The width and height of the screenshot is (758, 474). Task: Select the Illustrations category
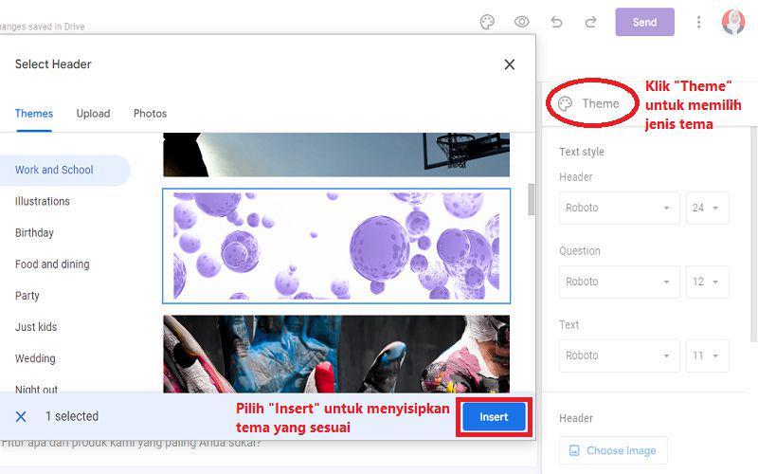point(43,201)
